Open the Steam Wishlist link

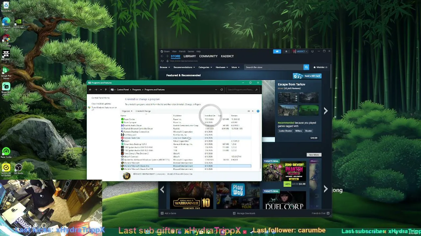pyautogui.click(x=320, y=67)
